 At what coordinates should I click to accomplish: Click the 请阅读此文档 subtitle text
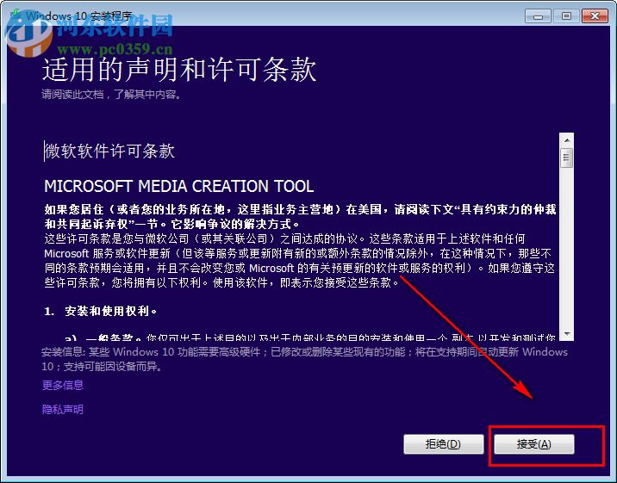pyautogui.click(x=111, y=95)
